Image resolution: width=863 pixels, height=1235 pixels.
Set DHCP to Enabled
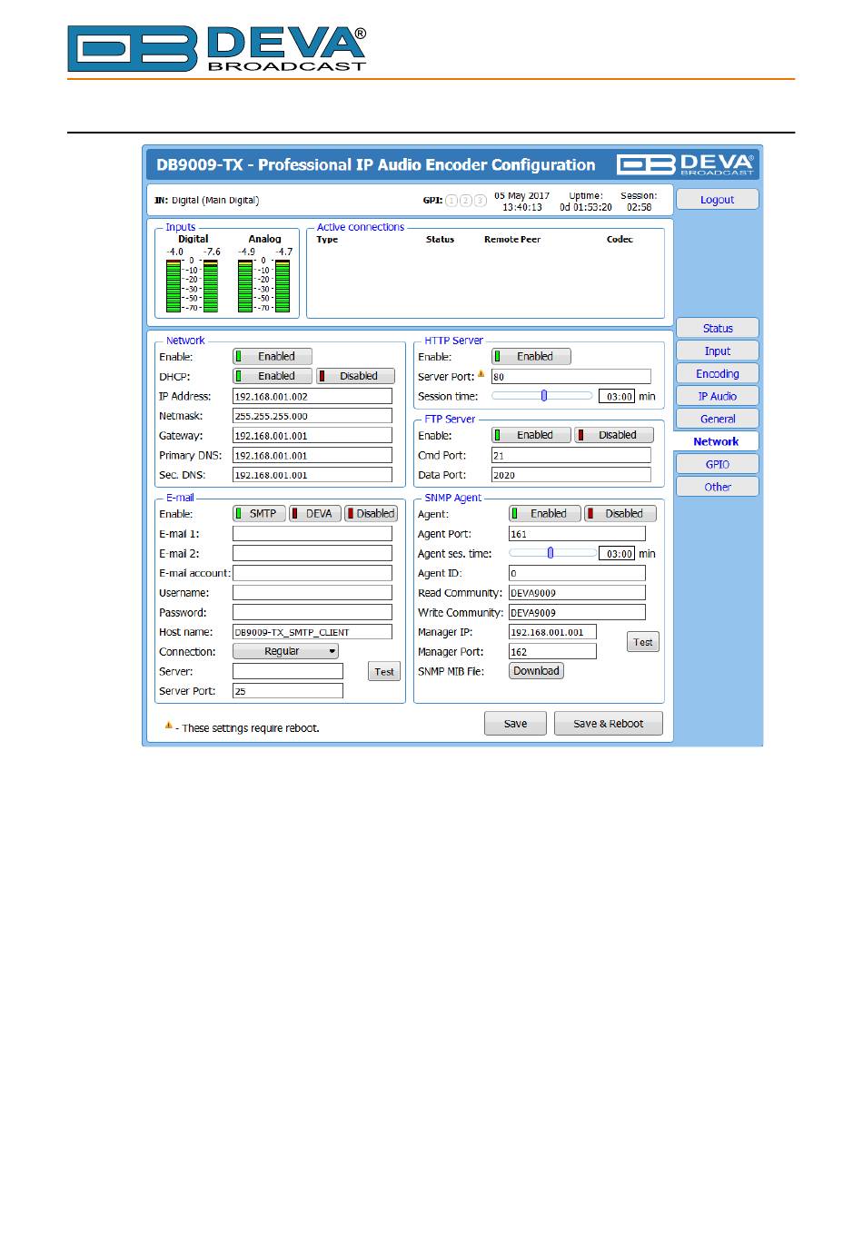[273, 376]
